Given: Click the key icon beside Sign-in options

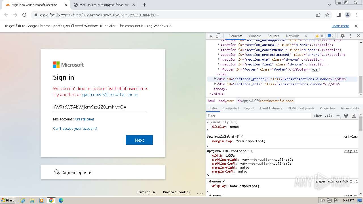Looking at the screenshot, I should [57, 172].
